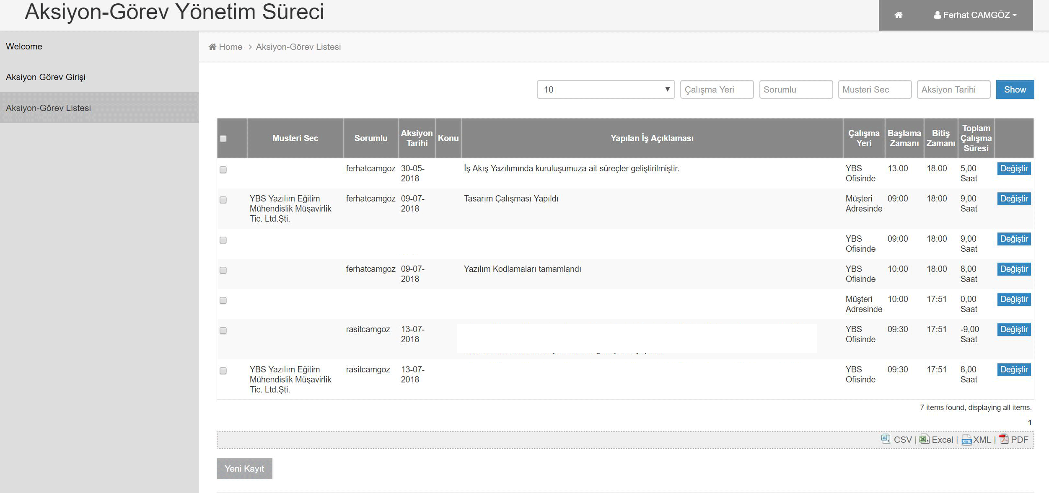Open the page size dropdown showing 10

605,90
